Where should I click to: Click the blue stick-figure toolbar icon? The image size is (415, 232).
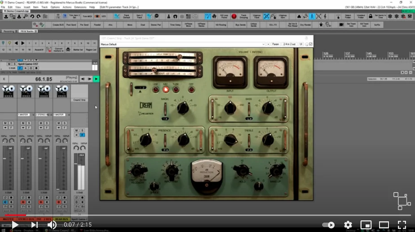pos(312,17)
